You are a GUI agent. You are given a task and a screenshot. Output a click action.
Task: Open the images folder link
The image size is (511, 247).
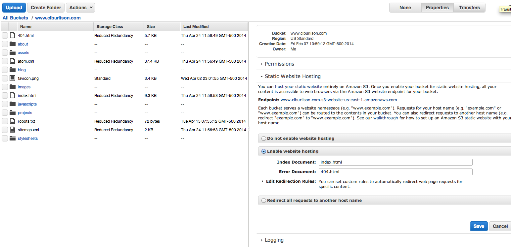24,87
